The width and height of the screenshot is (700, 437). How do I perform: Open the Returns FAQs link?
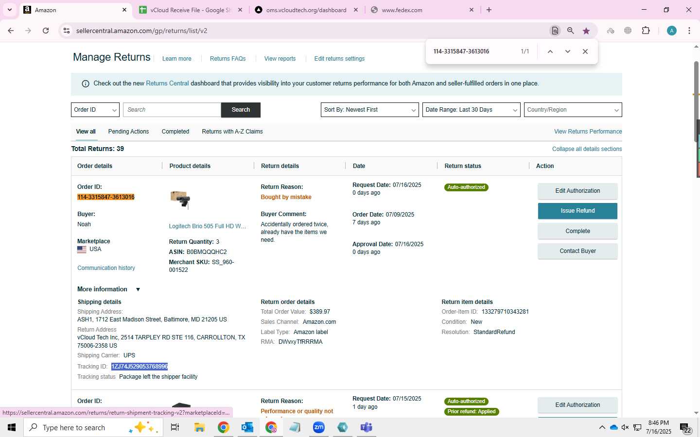pyautogui.click(x=227, y=59)
